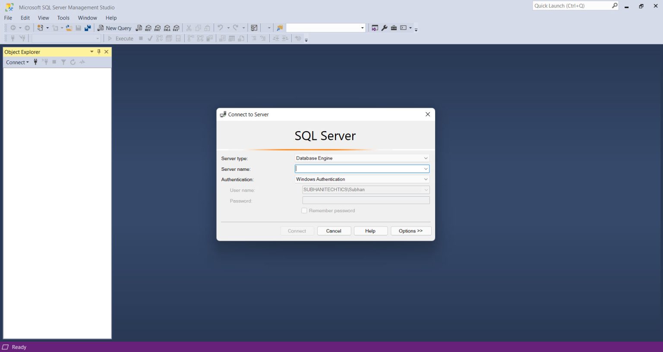Image resolution: width=663 pixels, height=352 pixels.
Task: Click the New DAX Query icon
Action: (x=176, y=28)
